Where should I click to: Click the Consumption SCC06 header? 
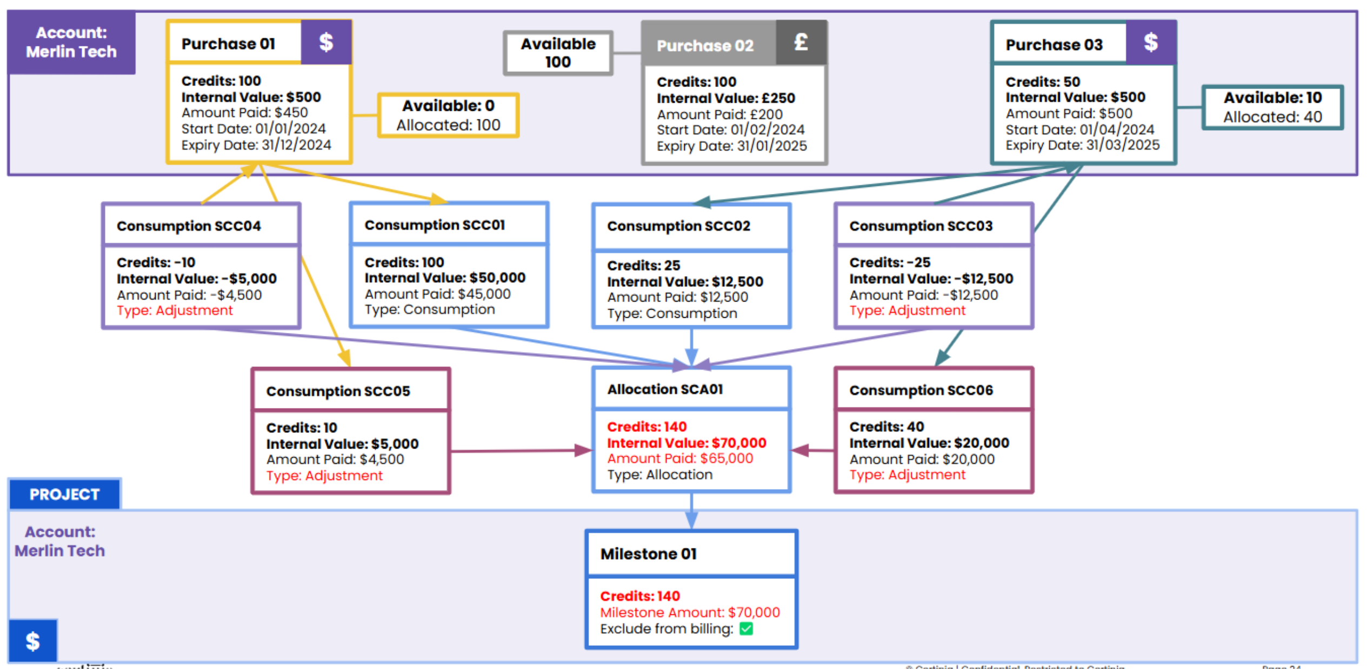click(921, 390)
